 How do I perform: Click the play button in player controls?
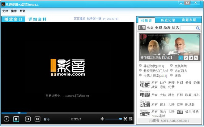6,119
